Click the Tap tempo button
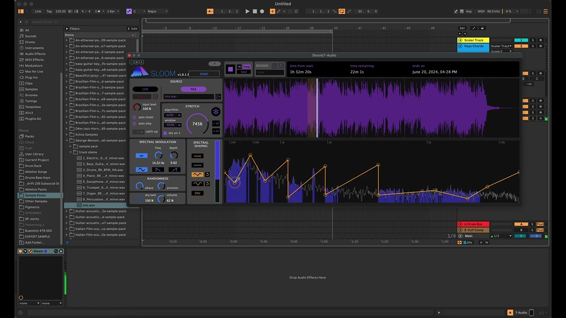Screen dimensions: 566x318 pyautogui.click(x=49, y=11)
